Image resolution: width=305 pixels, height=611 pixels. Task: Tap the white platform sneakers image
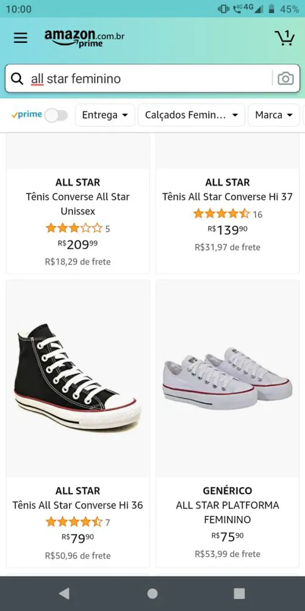[x=228, y=378]
